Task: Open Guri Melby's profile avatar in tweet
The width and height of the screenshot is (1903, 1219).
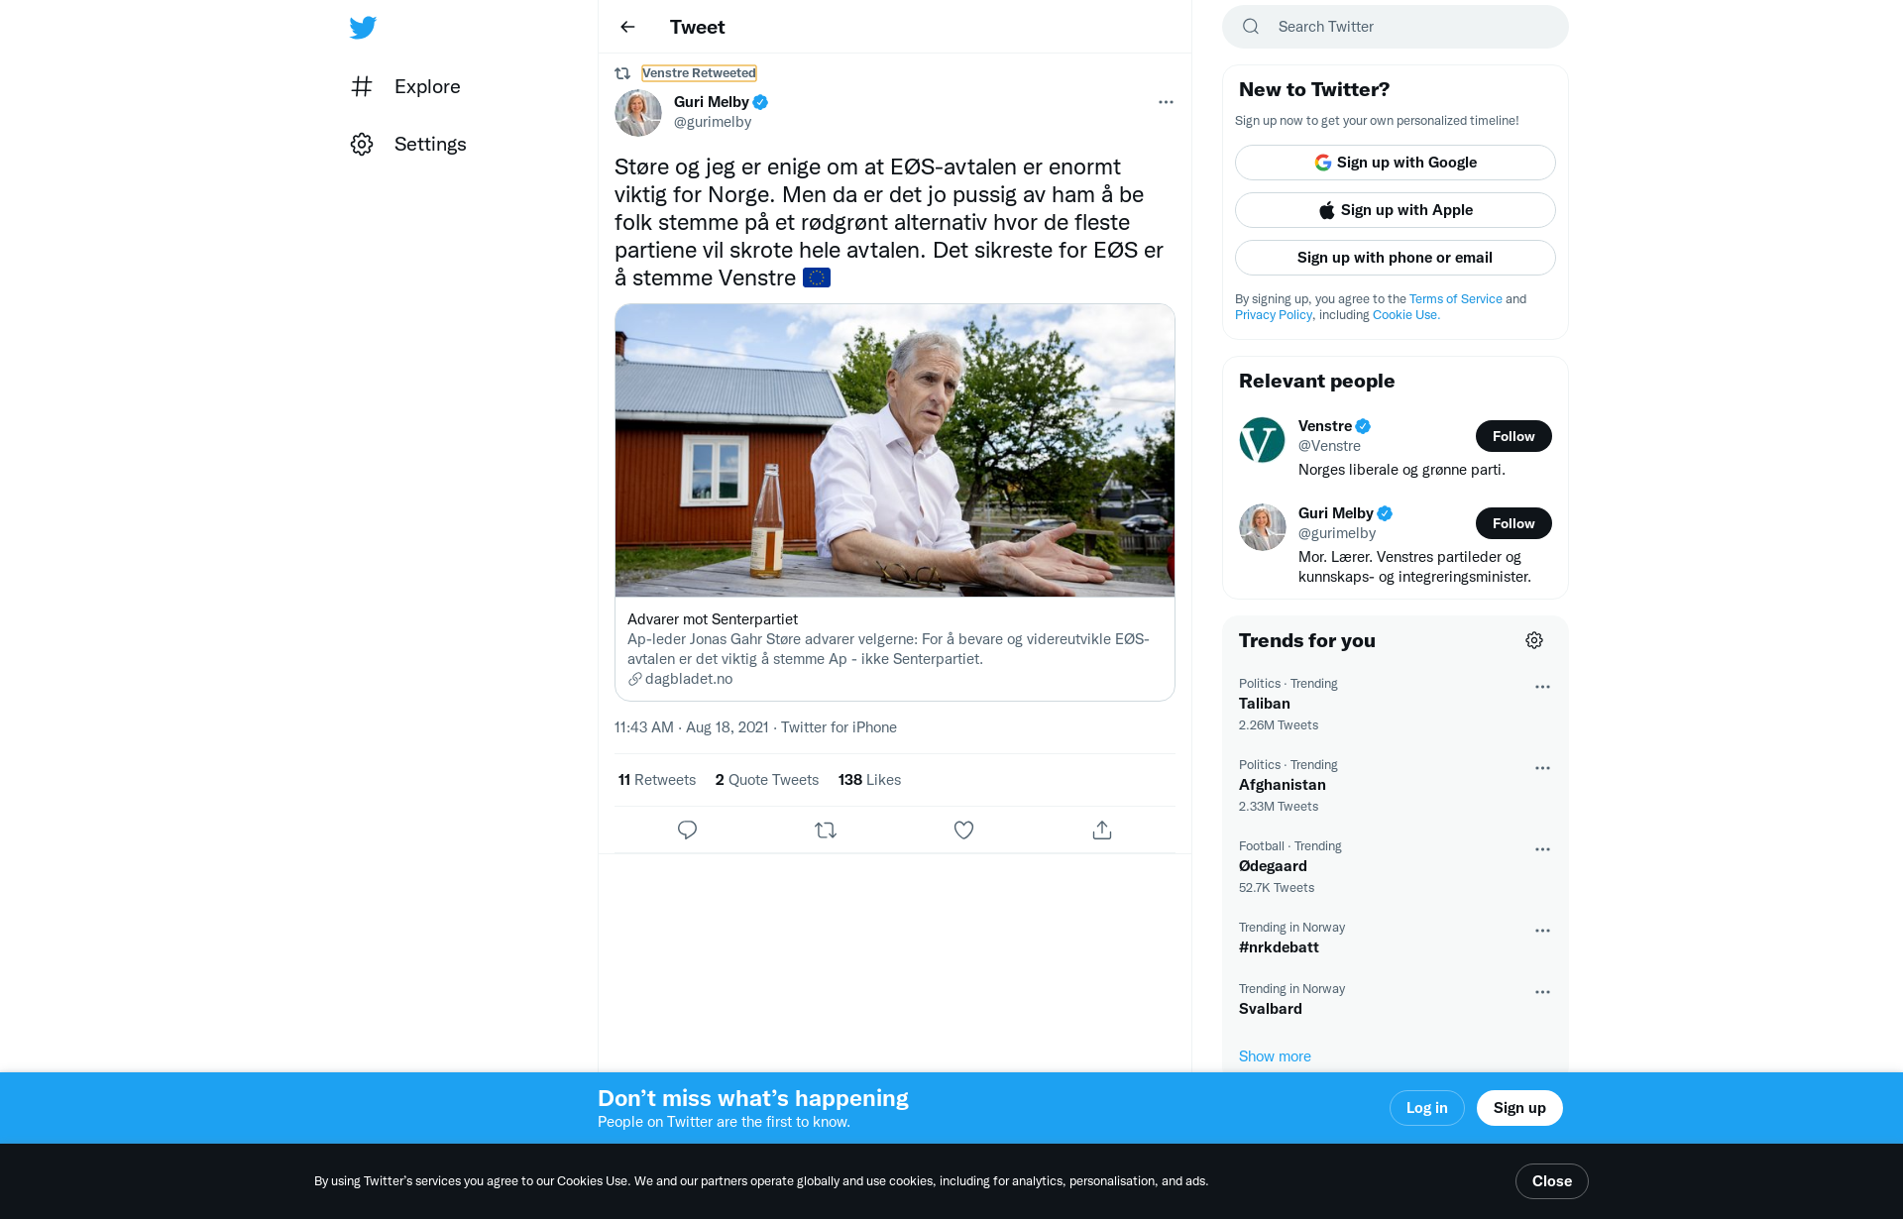Action: (x=638, y=113)
